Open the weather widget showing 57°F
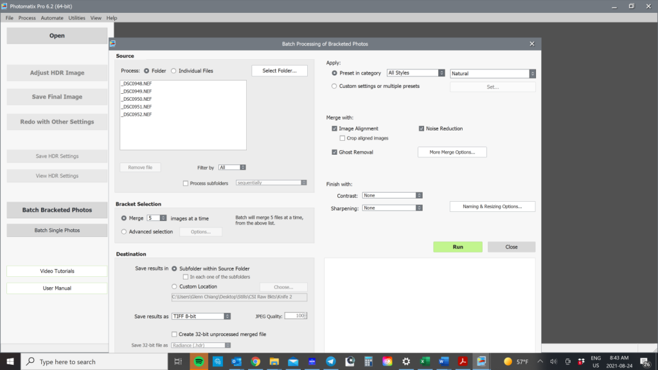This screenshot has height=370, width=658. [516, 361]
